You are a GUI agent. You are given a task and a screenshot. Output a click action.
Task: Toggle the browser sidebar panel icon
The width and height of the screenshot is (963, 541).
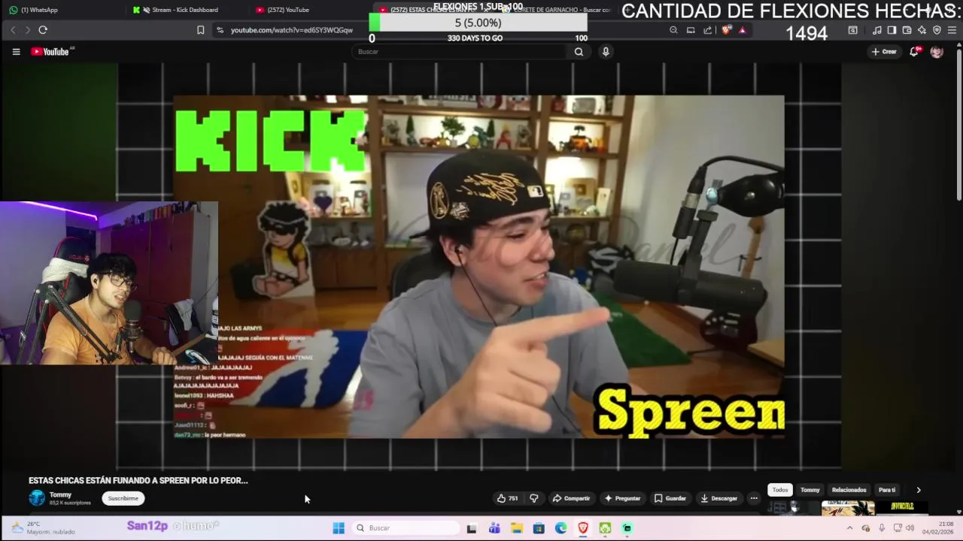point(892,30)
